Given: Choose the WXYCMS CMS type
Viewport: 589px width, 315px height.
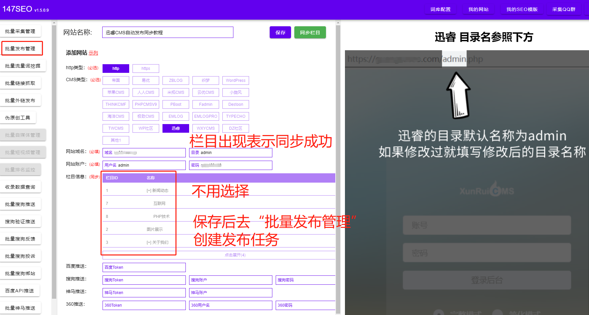Looking at the screenshot, I should point(206,128).
